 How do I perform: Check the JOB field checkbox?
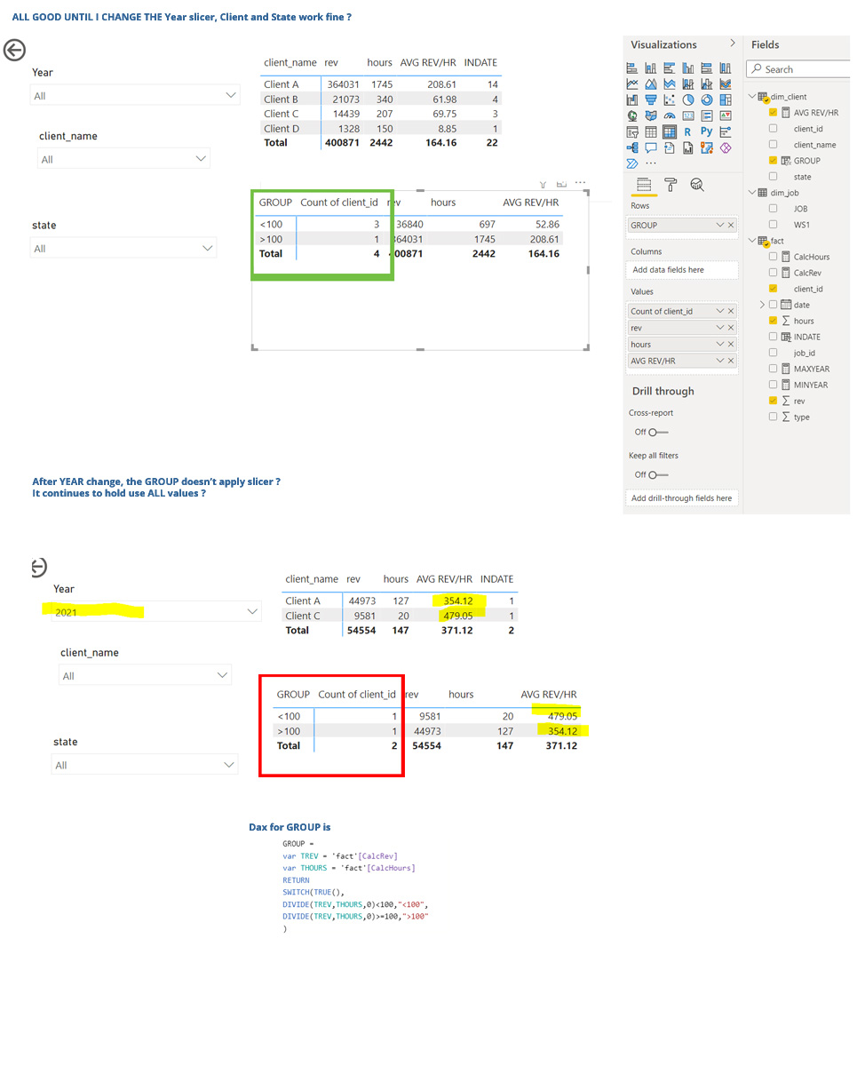pos(773,209)
